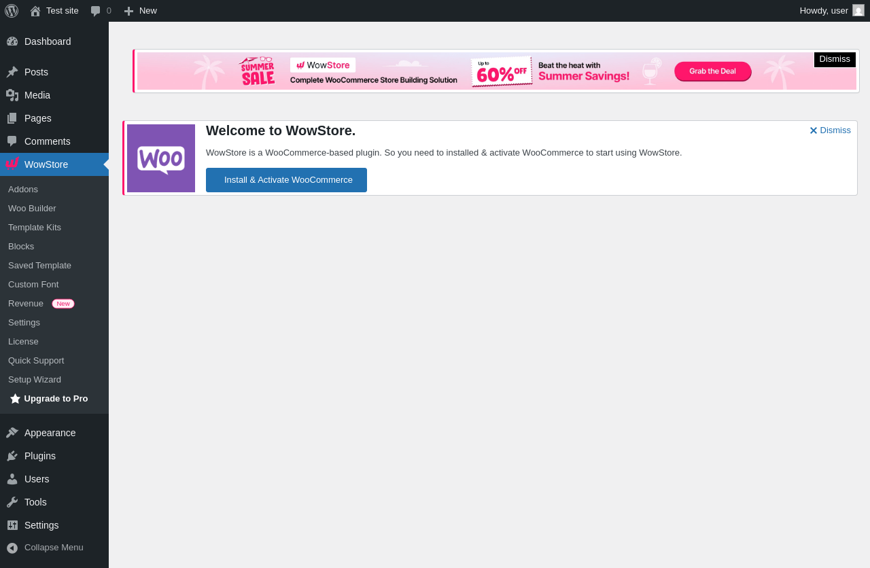Dismiss the summer sale banner
The image size is (870, 568).
[x=835, y=60]
